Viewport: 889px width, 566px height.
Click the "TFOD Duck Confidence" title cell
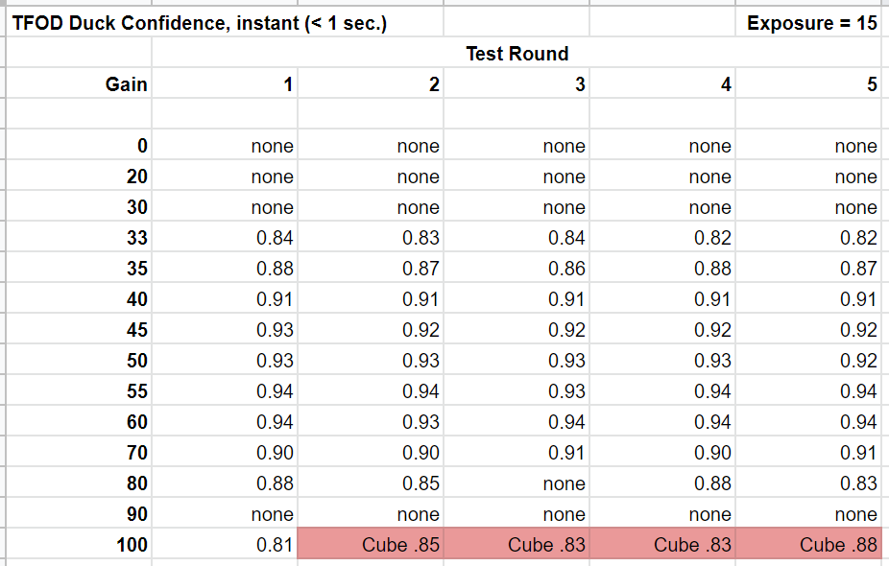200,23
